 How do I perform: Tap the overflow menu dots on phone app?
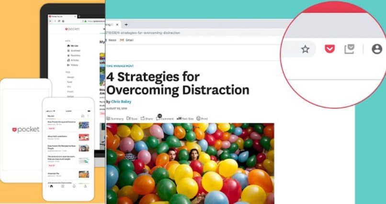[89, 116]
